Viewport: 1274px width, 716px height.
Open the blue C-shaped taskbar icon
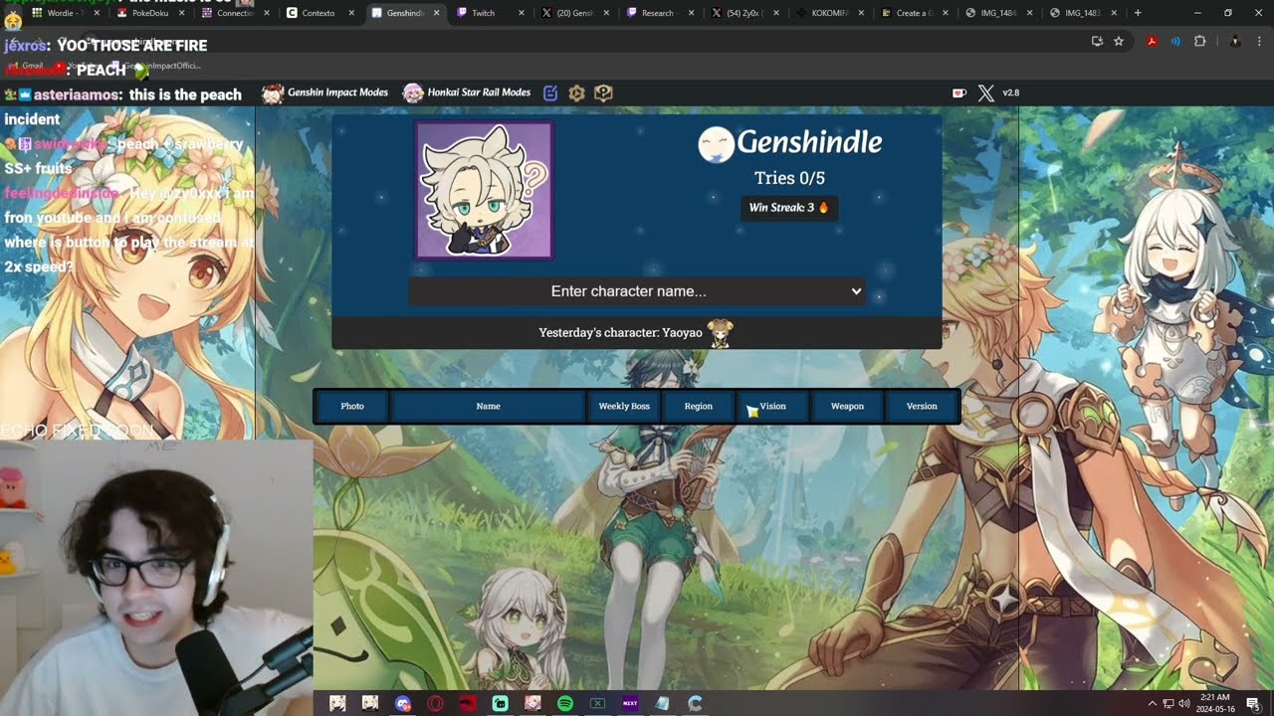coord(695,703)
